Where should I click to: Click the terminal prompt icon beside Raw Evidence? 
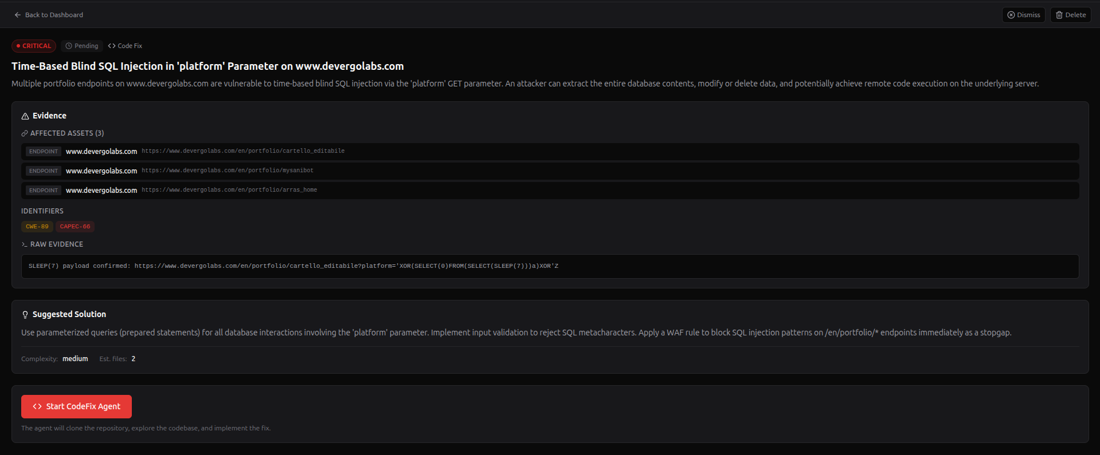click(x=25, y=244)
